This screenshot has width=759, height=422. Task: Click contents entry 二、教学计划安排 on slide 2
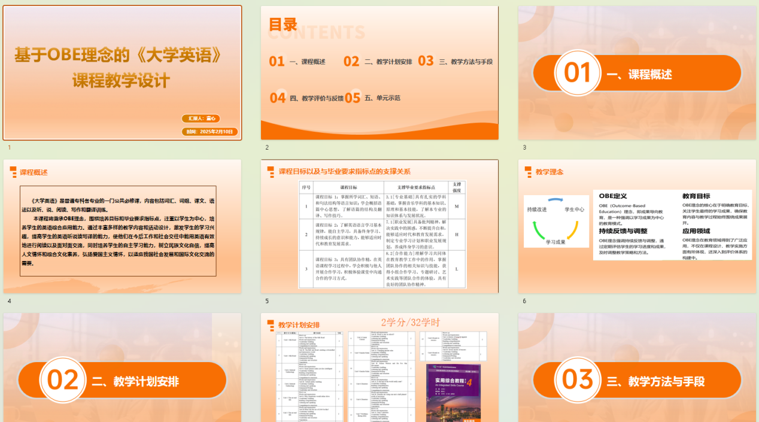[x=388, y=62]
